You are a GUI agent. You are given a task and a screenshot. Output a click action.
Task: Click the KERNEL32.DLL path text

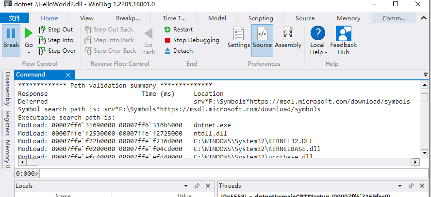[x=253, y=141]
